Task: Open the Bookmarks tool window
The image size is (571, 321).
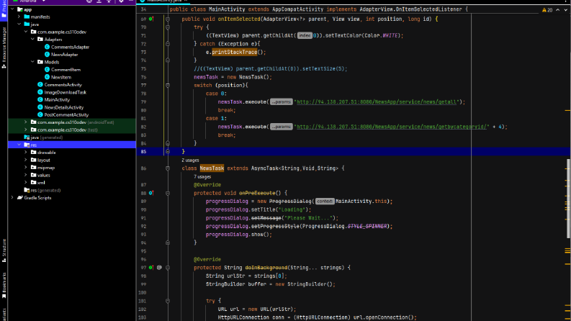Action: [x=4, y=285]
